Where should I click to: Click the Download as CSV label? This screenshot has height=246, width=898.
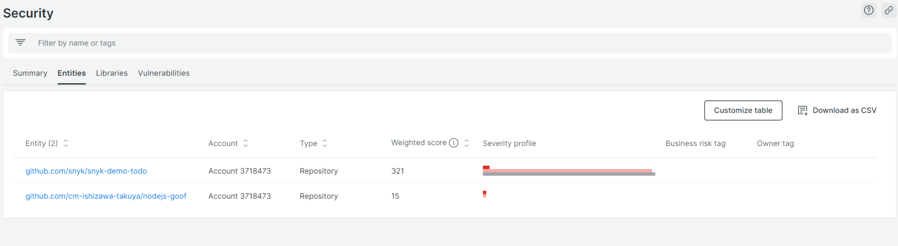coord(844,111)
